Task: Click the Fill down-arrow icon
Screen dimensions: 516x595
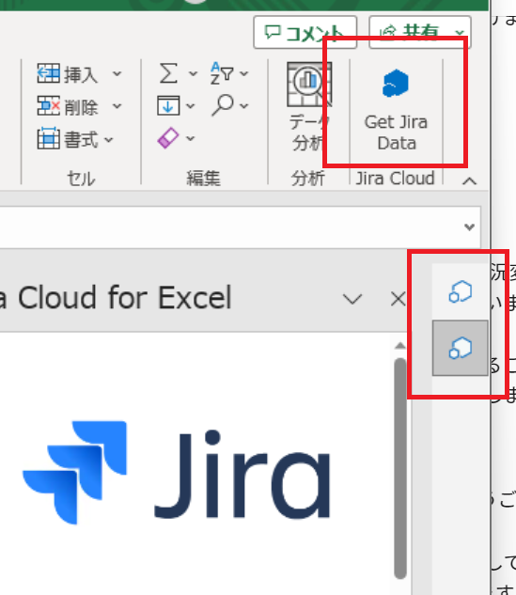Action: click(x=168, y=105)
